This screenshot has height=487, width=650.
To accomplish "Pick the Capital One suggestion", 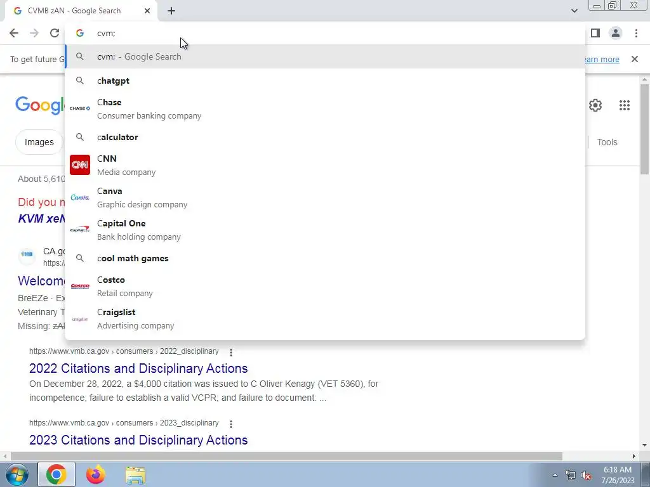I will 325,230.
